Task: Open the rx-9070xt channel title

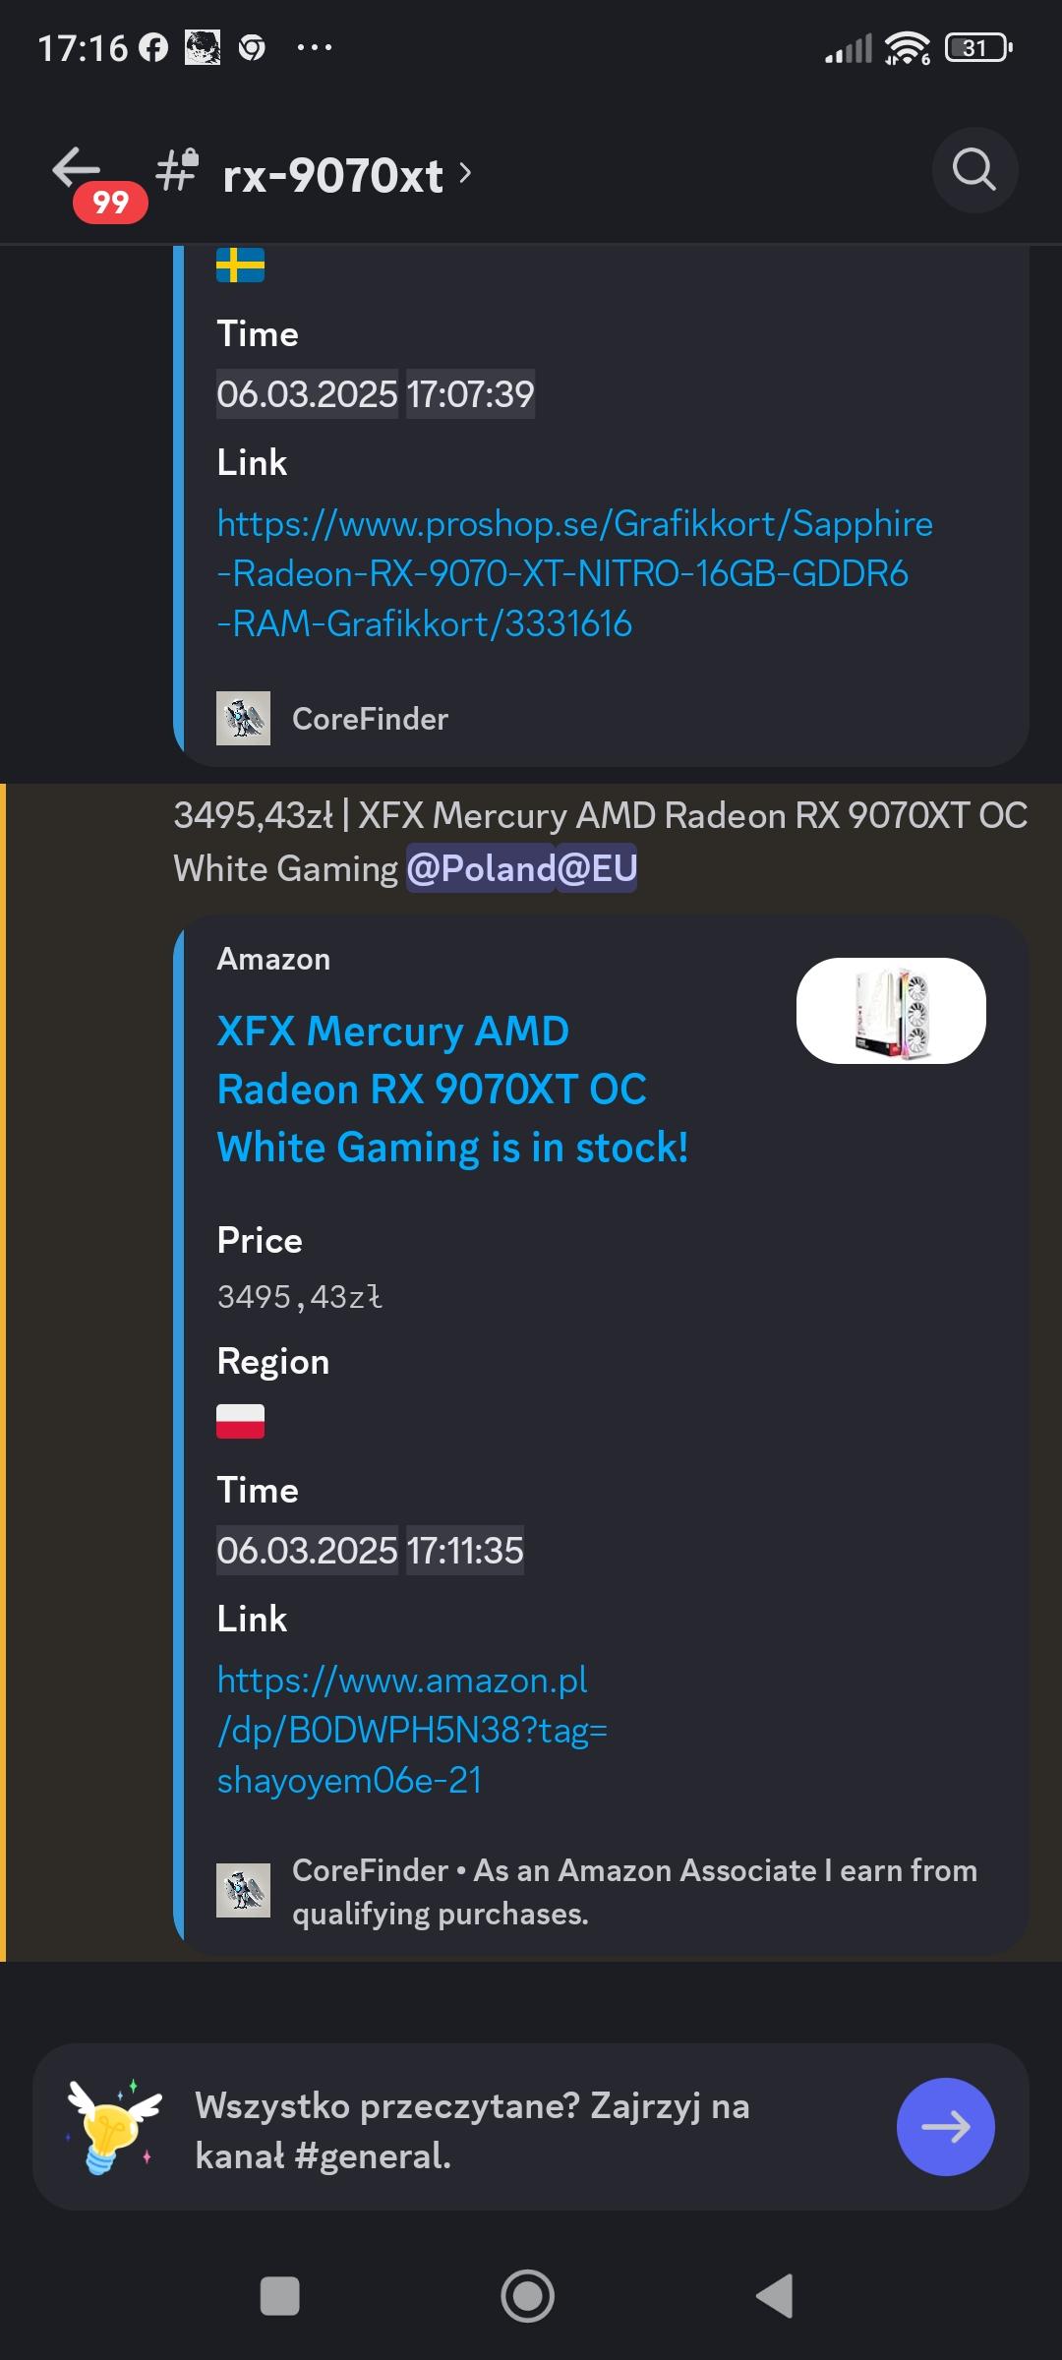Action: point(332,175)
